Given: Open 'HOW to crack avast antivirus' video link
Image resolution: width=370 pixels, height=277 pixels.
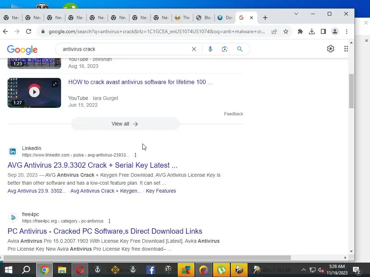Looking at the screenshot, I should (140, 82).
